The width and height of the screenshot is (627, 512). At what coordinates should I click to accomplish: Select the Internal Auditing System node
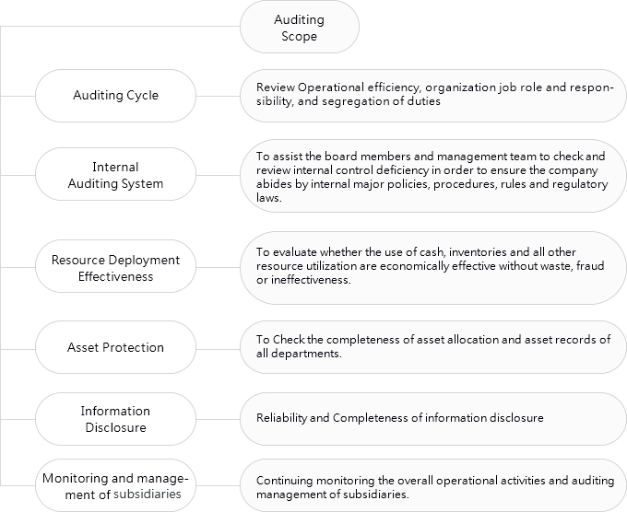[x=115, y=174]
